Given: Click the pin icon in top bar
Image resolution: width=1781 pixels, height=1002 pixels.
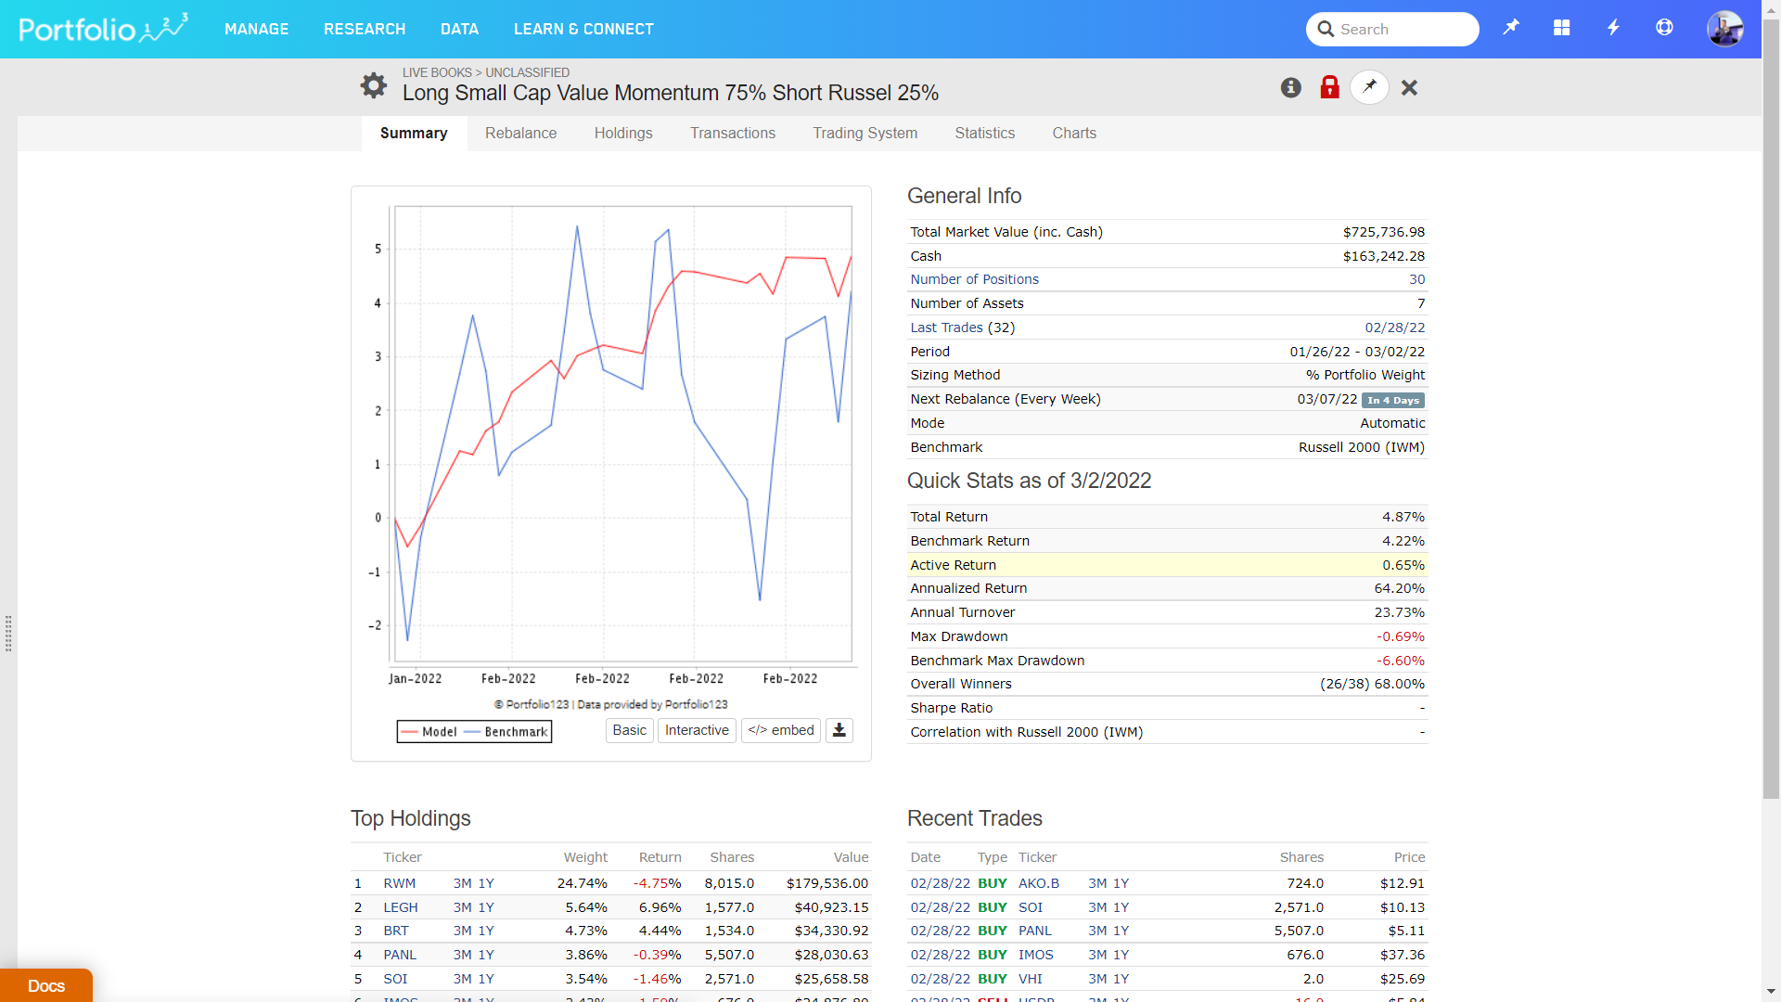Looking at the screenshot, I should 1511,28.
